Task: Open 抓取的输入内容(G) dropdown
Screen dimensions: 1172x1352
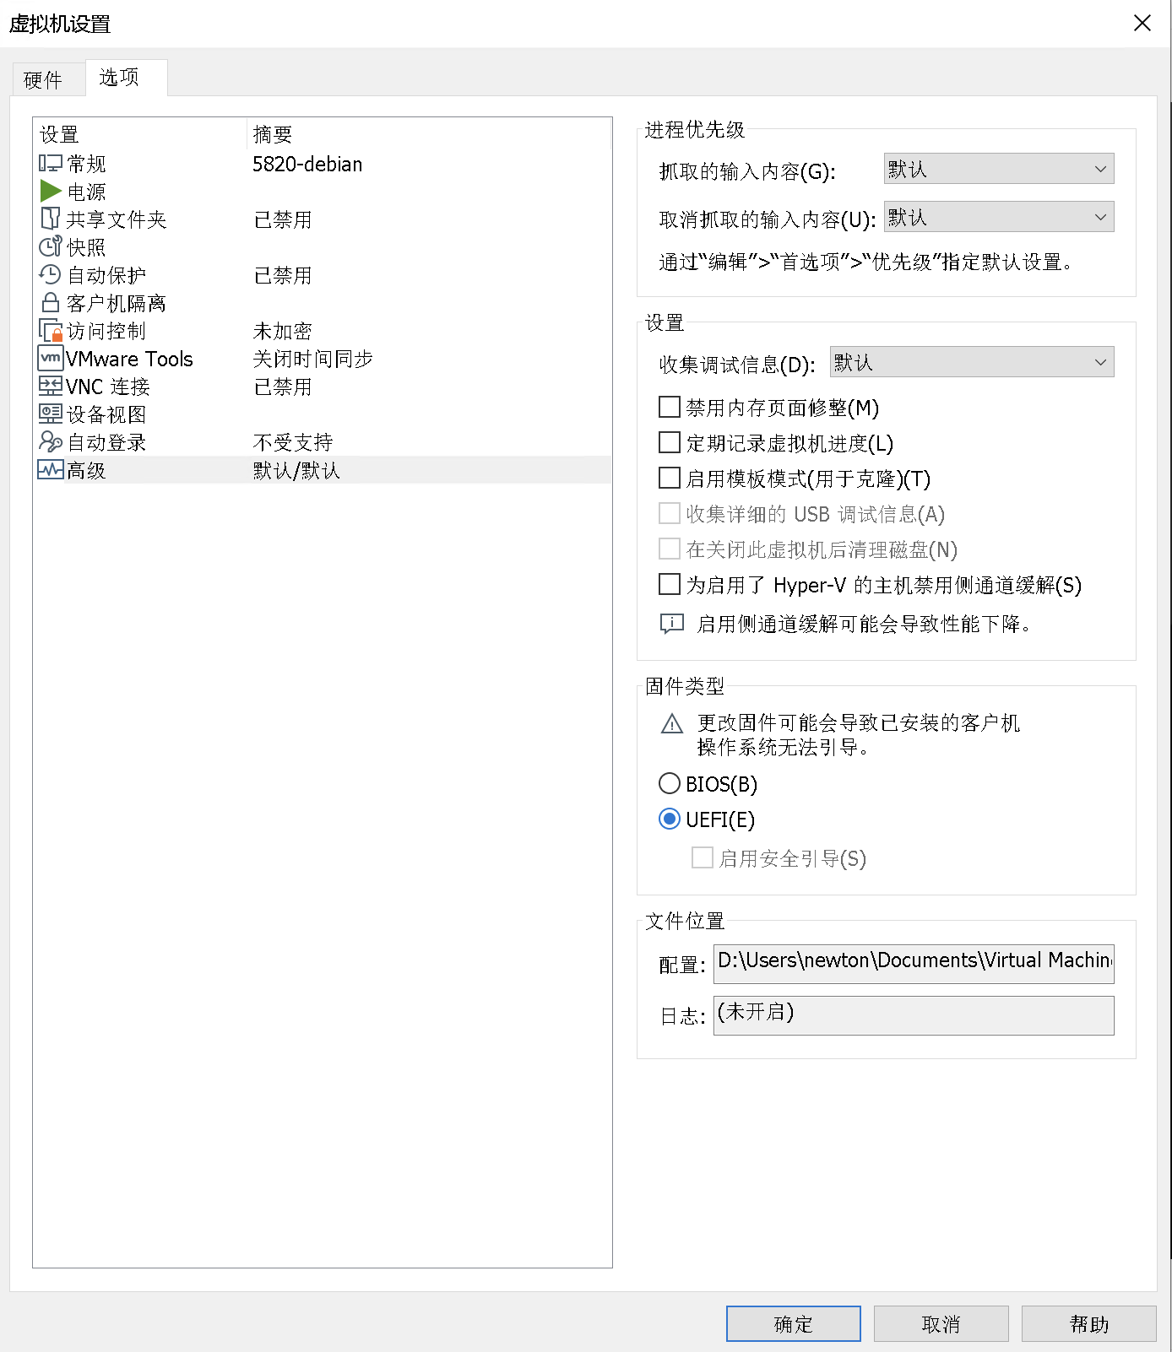Action: 999,169
